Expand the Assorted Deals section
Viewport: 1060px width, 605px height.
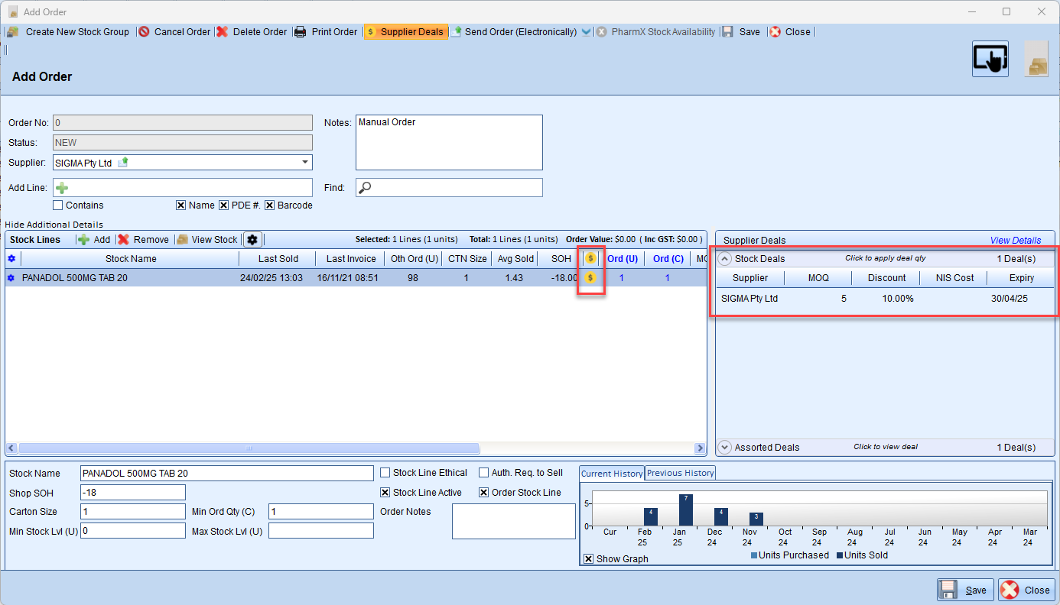click(x=724, y=448)
